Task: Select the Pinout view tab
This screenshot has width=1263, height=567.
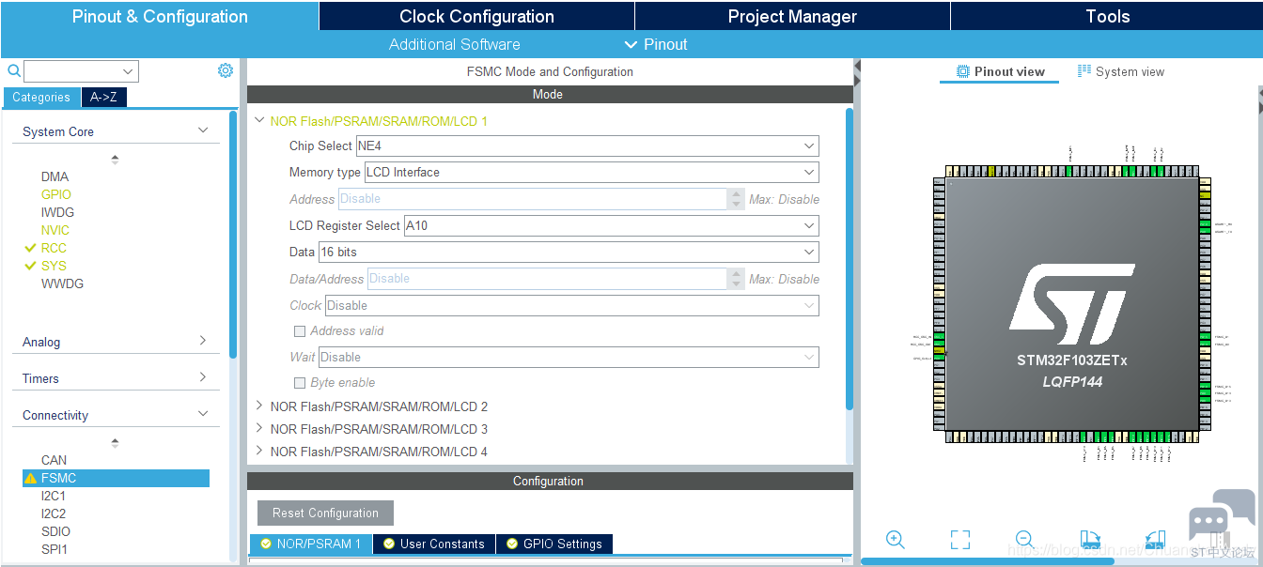Action: [1000, 71]
